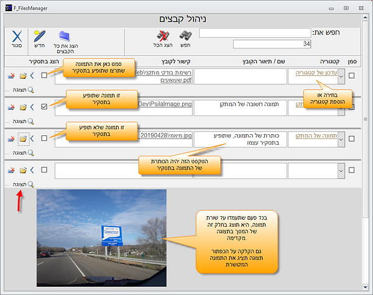This screenshot has width=373, height=295.
Task: Click the Connecticut road sign preview image
Action: 101,238
